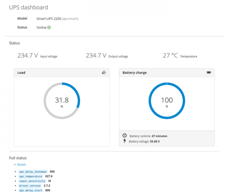The image size is (228, 192).
Task: Select the ups_delay_start variable tag
Action: pos(31,190)
